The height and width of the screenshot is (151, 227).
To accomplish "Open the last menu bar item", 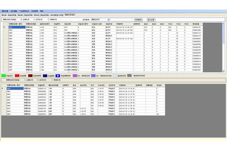I will 42,11.
